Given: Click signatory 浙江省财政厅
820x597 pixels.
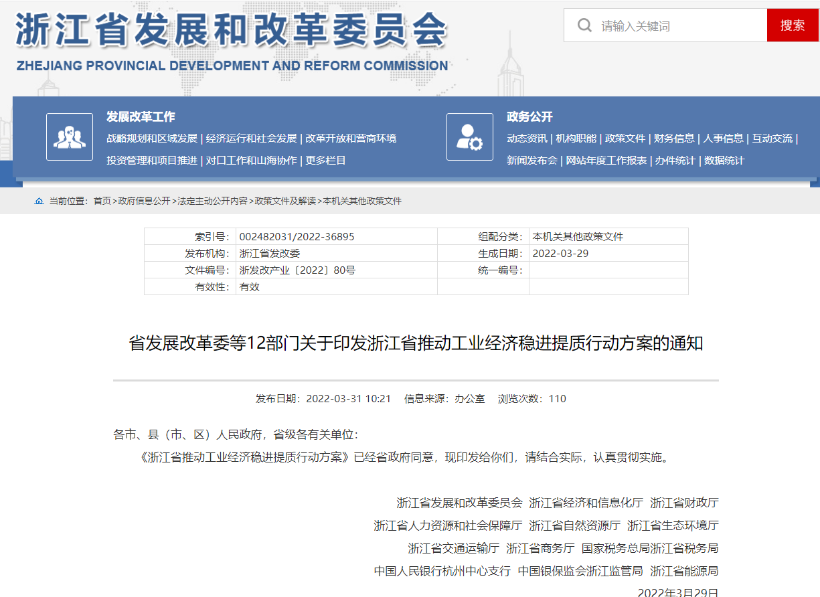Looking at the screenshot, I should 685,503.
